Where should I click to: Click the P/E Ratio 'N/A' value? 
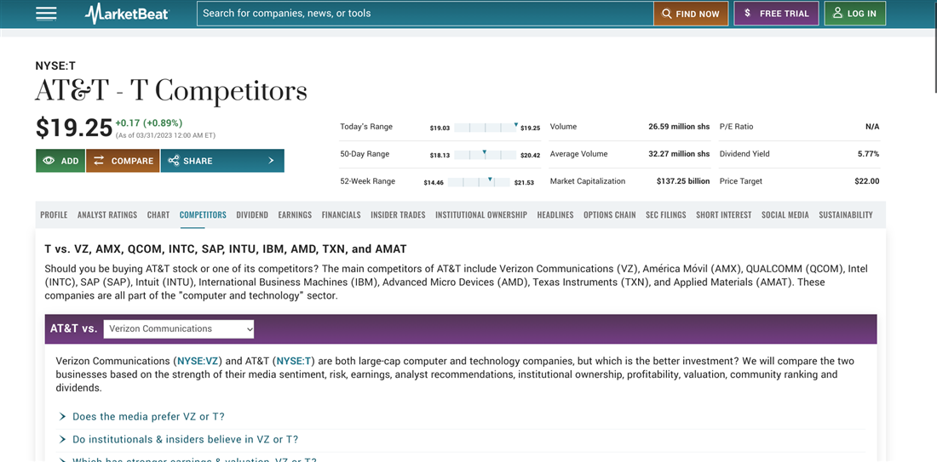(x=872, y=127)
